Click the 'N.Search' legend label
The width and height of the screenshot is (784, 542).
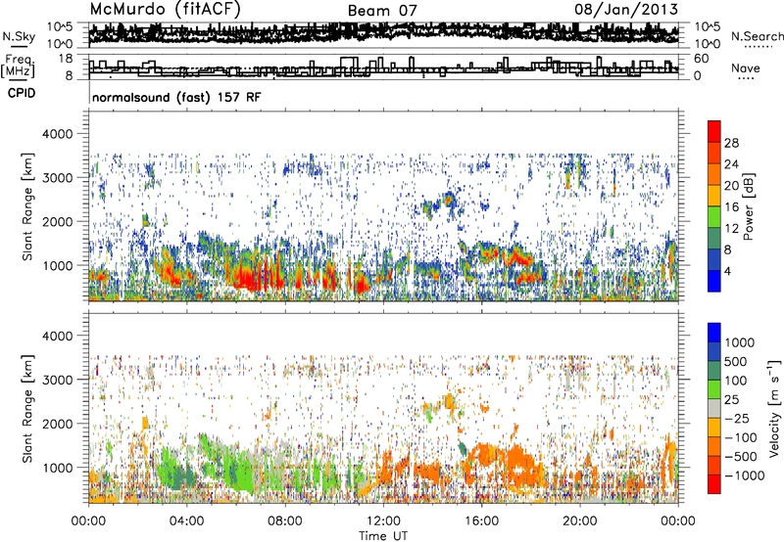pyautogui.click(x=757, y=36)
